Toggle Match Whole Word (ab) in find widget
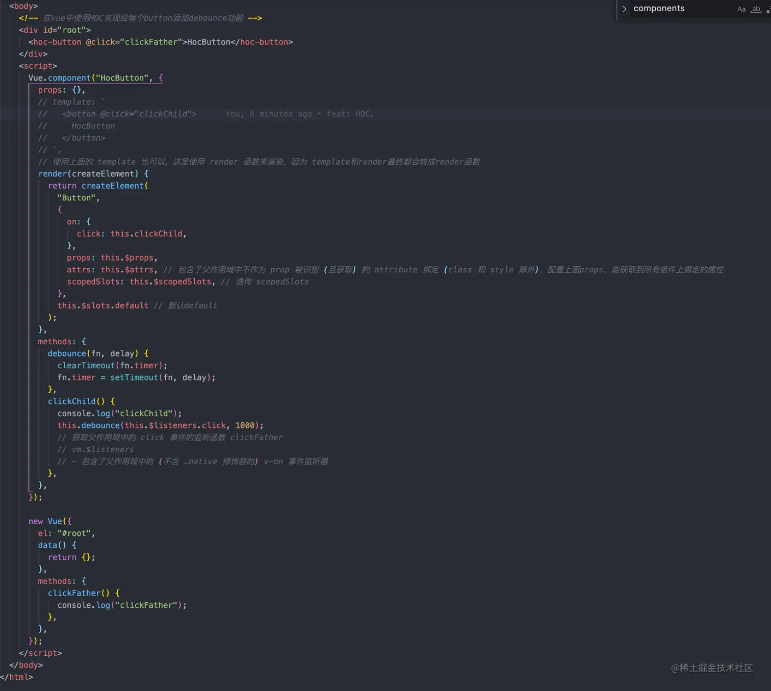Screen dimensions: 771x691 pos(756,9)
